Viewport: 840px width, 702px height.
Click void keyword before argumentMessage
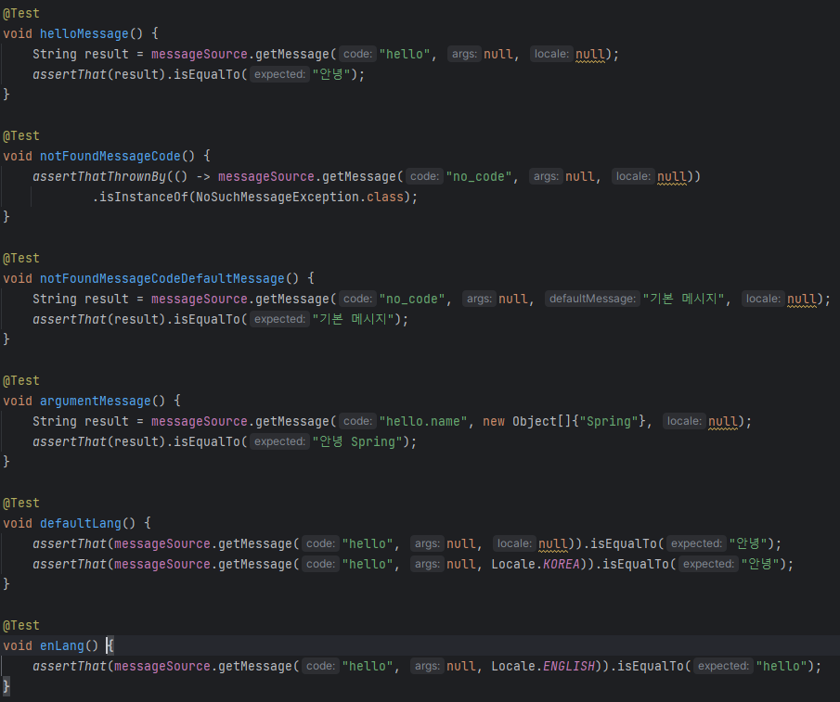(x=18, y=402)
